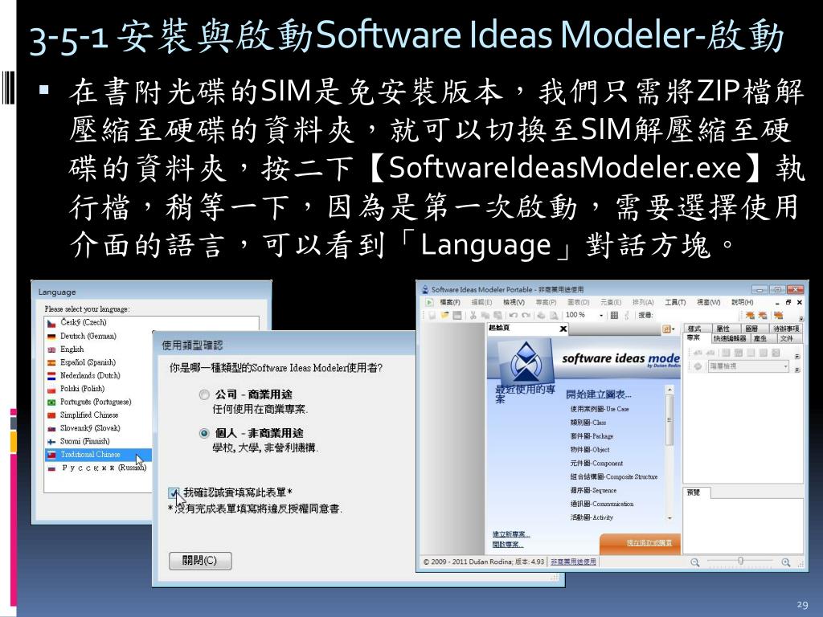
Task: Click the first orange icon in the right toolbar
Action: click(x=750, y=315)
